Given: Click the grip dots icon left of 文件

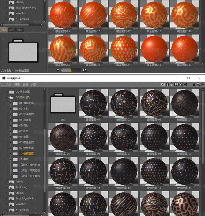Looking at the screenshot, I should point(2,84).
